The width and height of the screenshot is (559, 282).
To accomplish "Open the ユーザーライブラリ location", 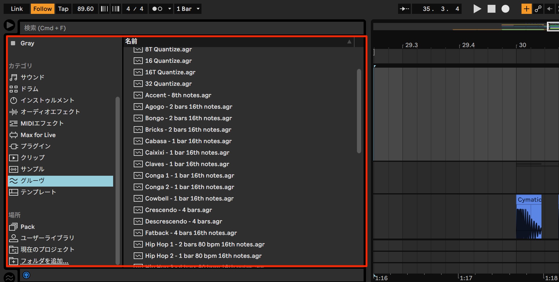I will click(x=47, y=238).
